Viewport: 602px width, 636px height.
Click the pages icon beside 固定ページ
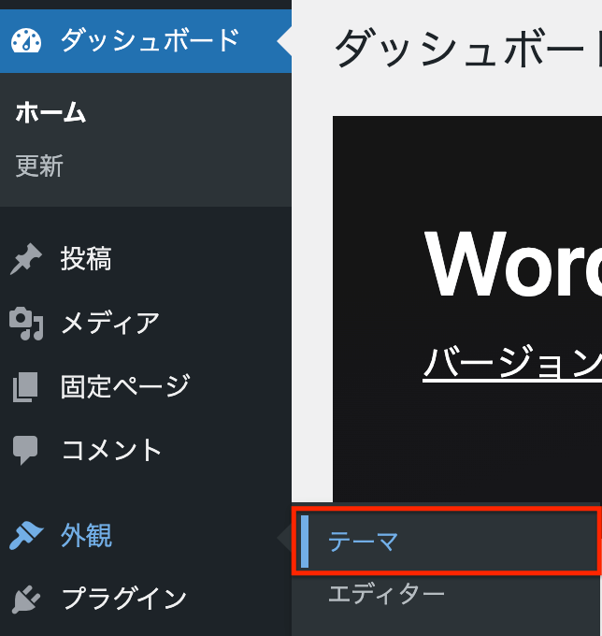click(25, 387)
